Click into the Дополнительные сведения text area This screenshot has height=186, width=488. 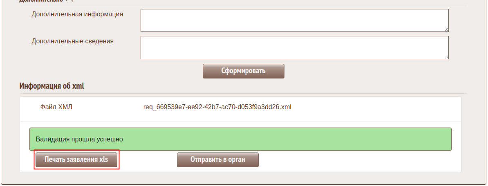click(x=294, y=47)
